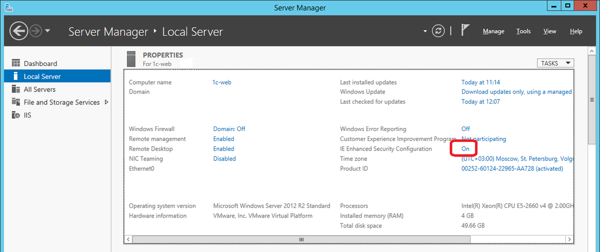This screenshot has height=252, width=600.
Task: Toggle IE Enhanced Security Configuration On
Action: tap(465, 148)
